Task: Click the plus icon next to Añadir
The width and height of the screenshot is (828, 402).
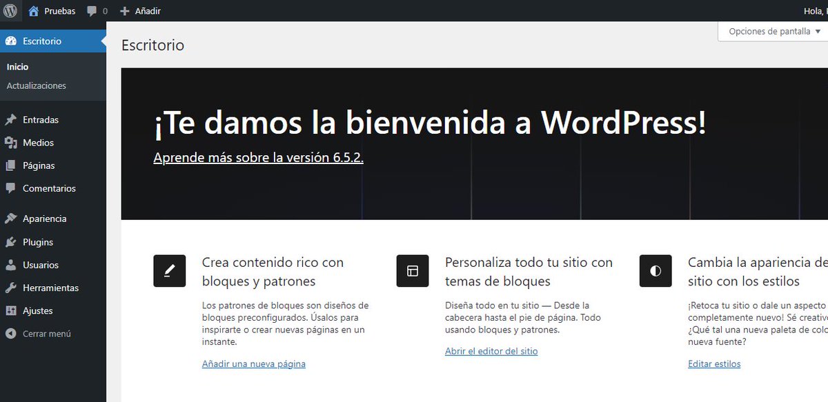Action: coord(124,11)
